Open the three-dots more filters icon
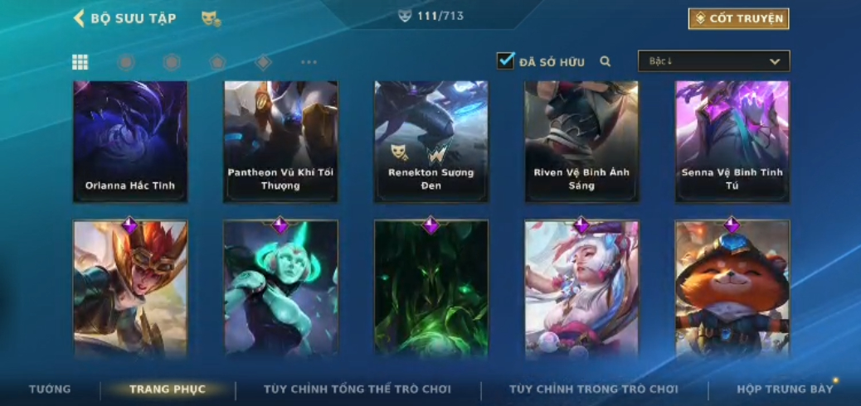 tap(309, 62)
